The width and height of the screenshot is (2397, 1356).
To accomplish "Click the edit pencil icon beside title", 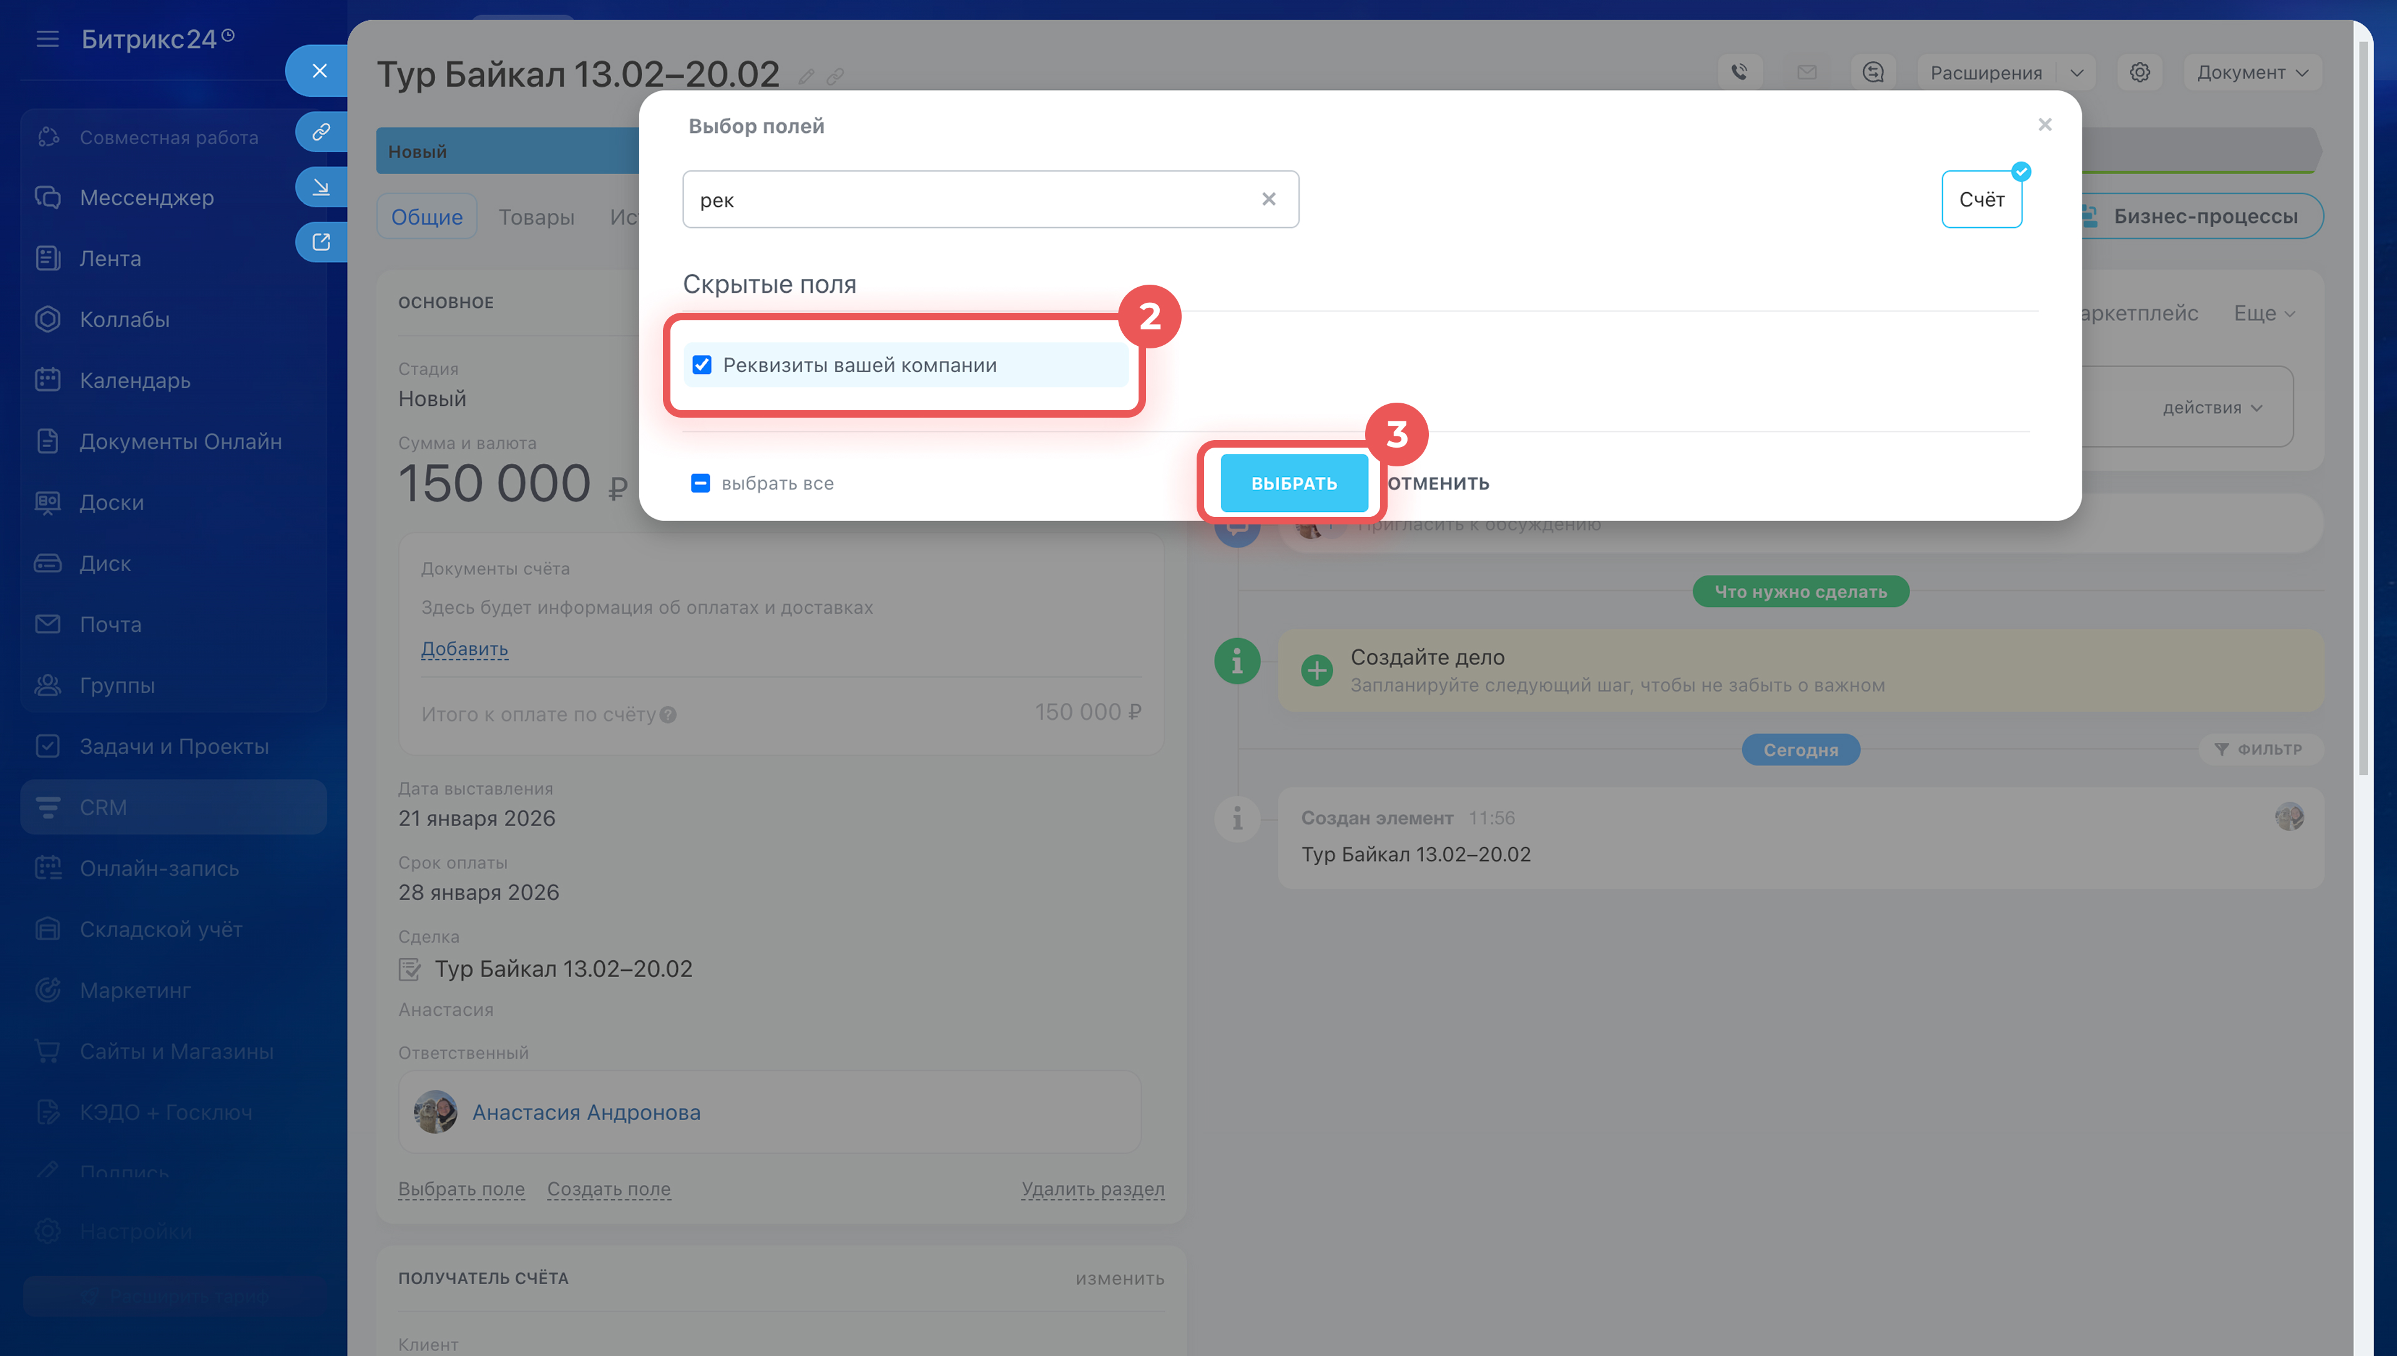I will [806, 77].
